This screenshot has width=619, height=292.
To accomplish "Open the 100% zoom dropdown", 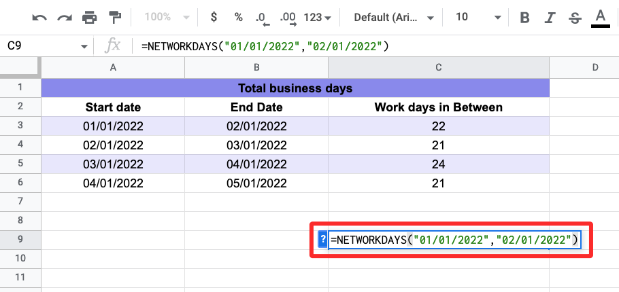I will pyautogui.click(x=165, y=17).
